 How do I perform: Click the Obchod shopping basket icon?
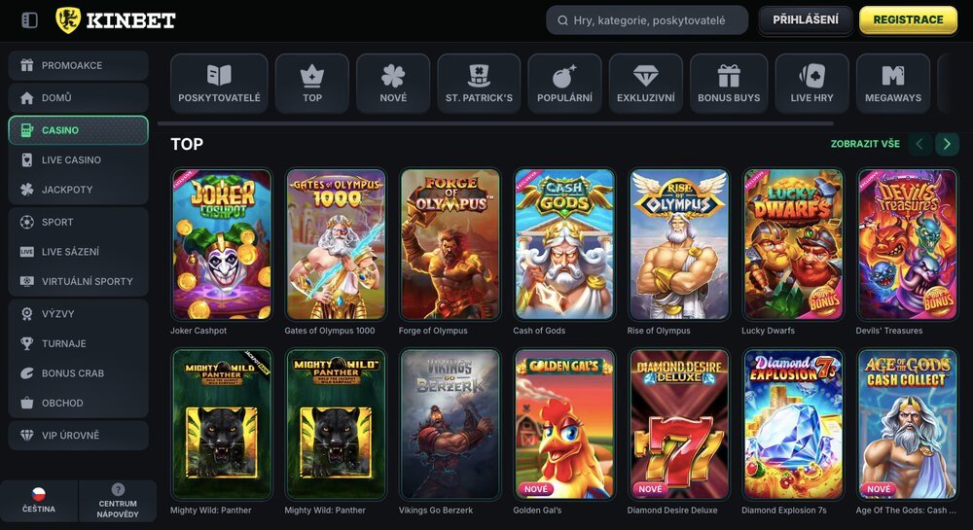point(26,403)
